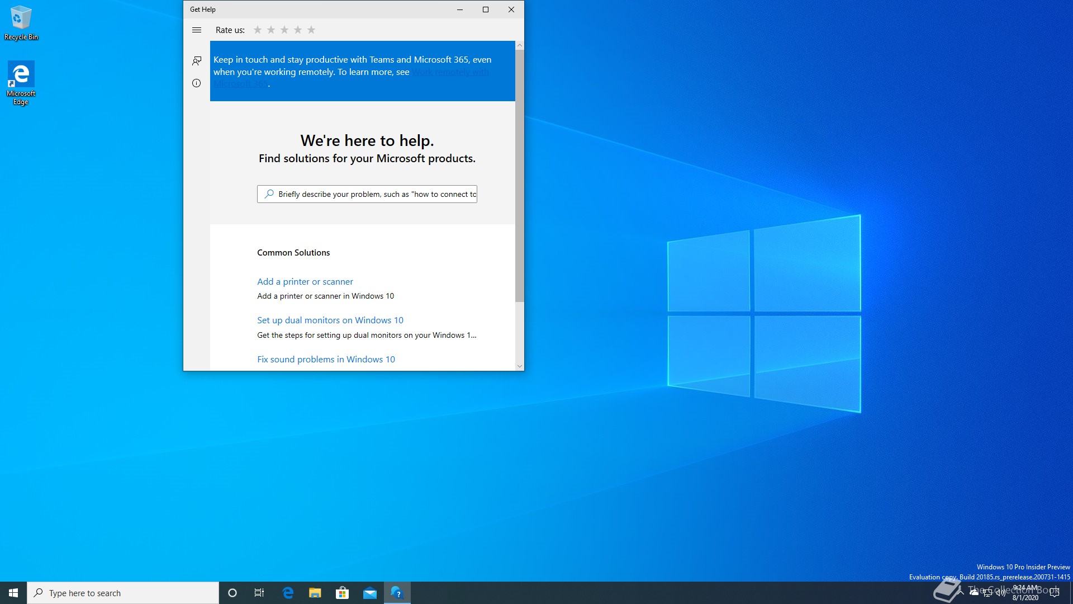Click the 'Get the steps for setting up dual monitors' description
The height and width of the screenshot is (604, 1073).
[x=367, y=335]
